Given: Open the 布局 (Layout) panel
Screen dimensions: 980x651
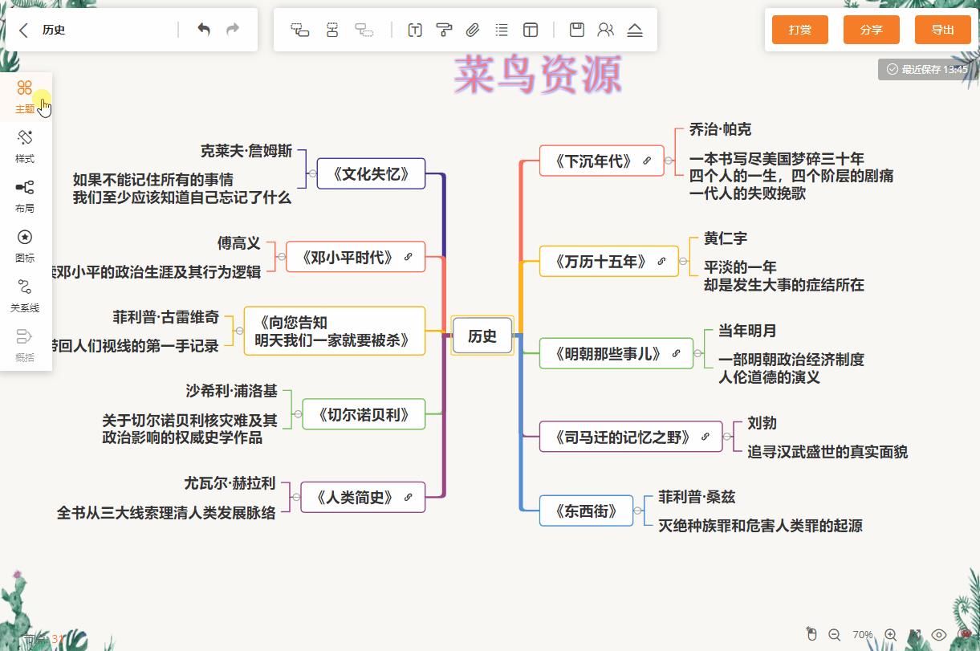Looking at the screenshot, I should [25, 195].
